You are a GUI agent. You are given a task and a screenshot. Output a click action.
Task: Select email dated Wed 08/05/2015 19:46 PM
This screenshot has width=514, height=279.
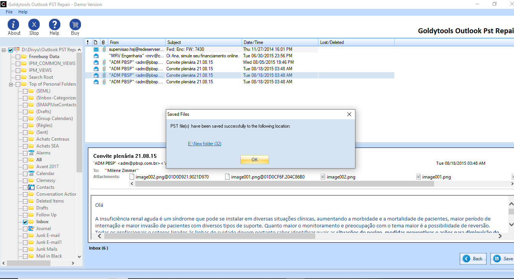(x=240, y=62)
